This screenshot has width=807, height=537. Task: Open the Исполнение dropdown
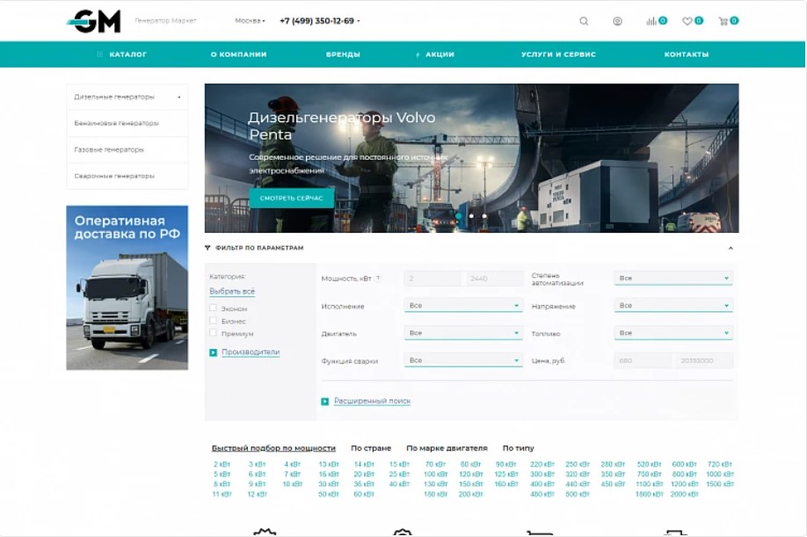pyautogui.click(x=463, y=306)
